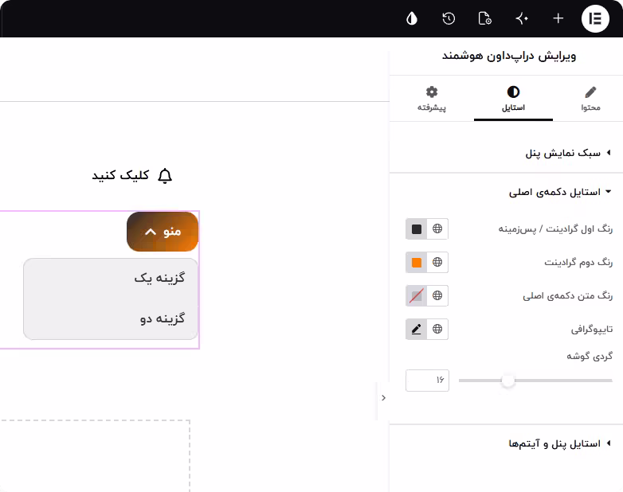Open empty main button text color swatch
Viewport: 623px width, 492px height.
pos(417,296)
